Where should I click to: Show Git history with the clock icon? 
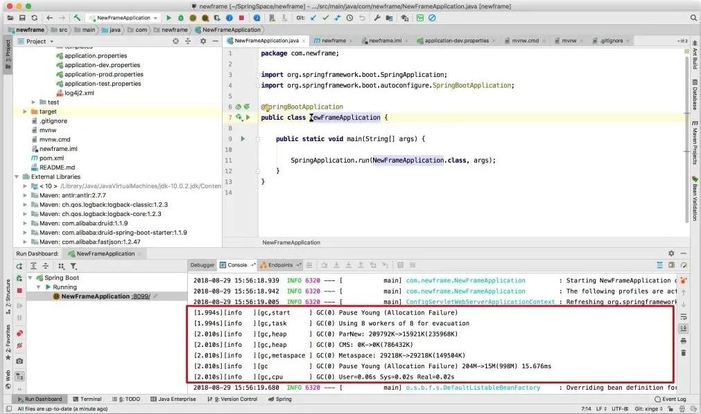click(x=349, y=18)
